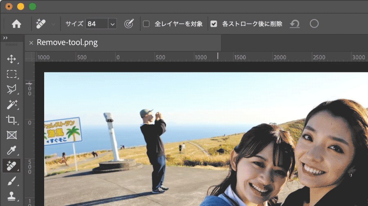Screen dimensions: 368x206
Task: Click the yellow minimize window button
Action: [x=21, y=7]
